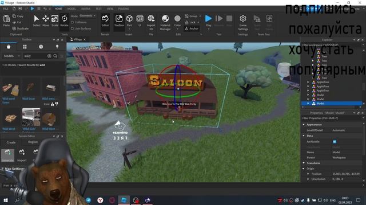Collapse the Transform properties section
Viewport: 366px width, 205px height.
pyautogui.click(x=304, y=163)
